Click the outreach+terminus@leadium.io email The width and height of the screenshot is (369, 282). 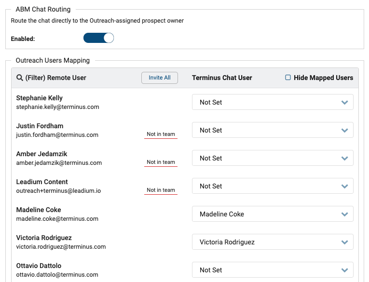(x=58, y=191)
